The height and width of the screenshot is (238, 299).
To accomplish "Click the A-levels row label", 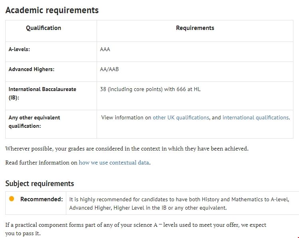I will point(19,50).
